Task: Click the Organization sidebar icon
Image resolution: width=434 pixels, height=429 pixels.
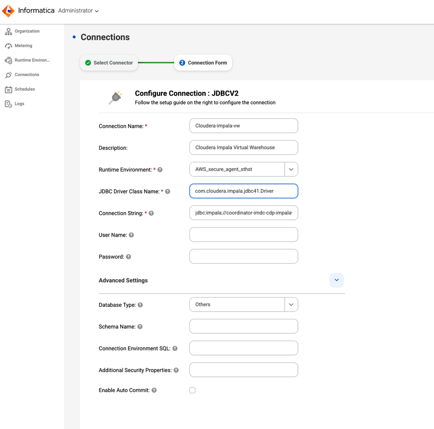Action: point(8,31)
